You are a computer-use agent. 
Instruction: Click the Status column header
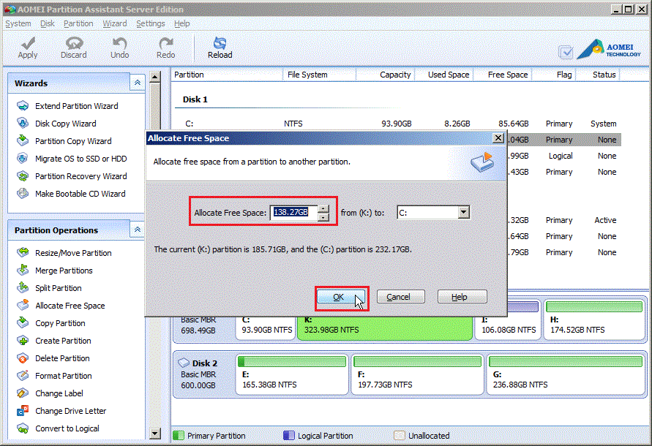coord(598,75)
